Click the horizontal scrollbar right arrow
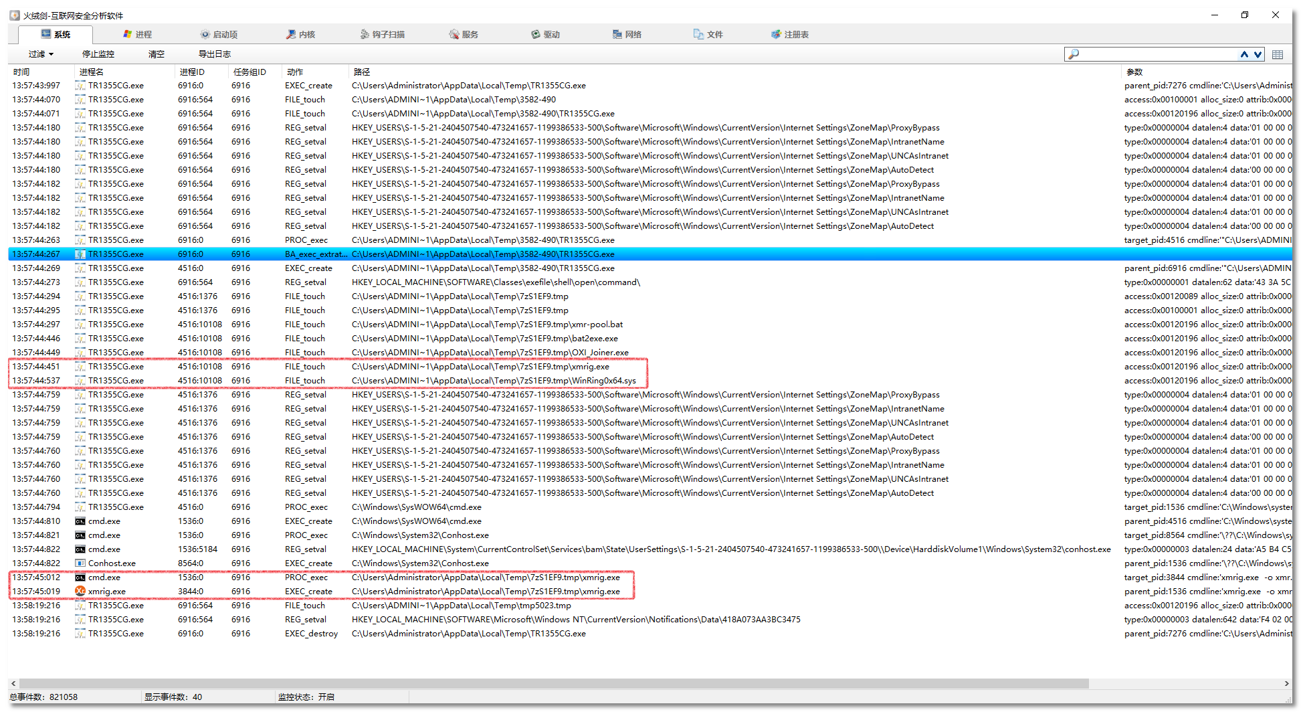 (x=1286, y=683)
